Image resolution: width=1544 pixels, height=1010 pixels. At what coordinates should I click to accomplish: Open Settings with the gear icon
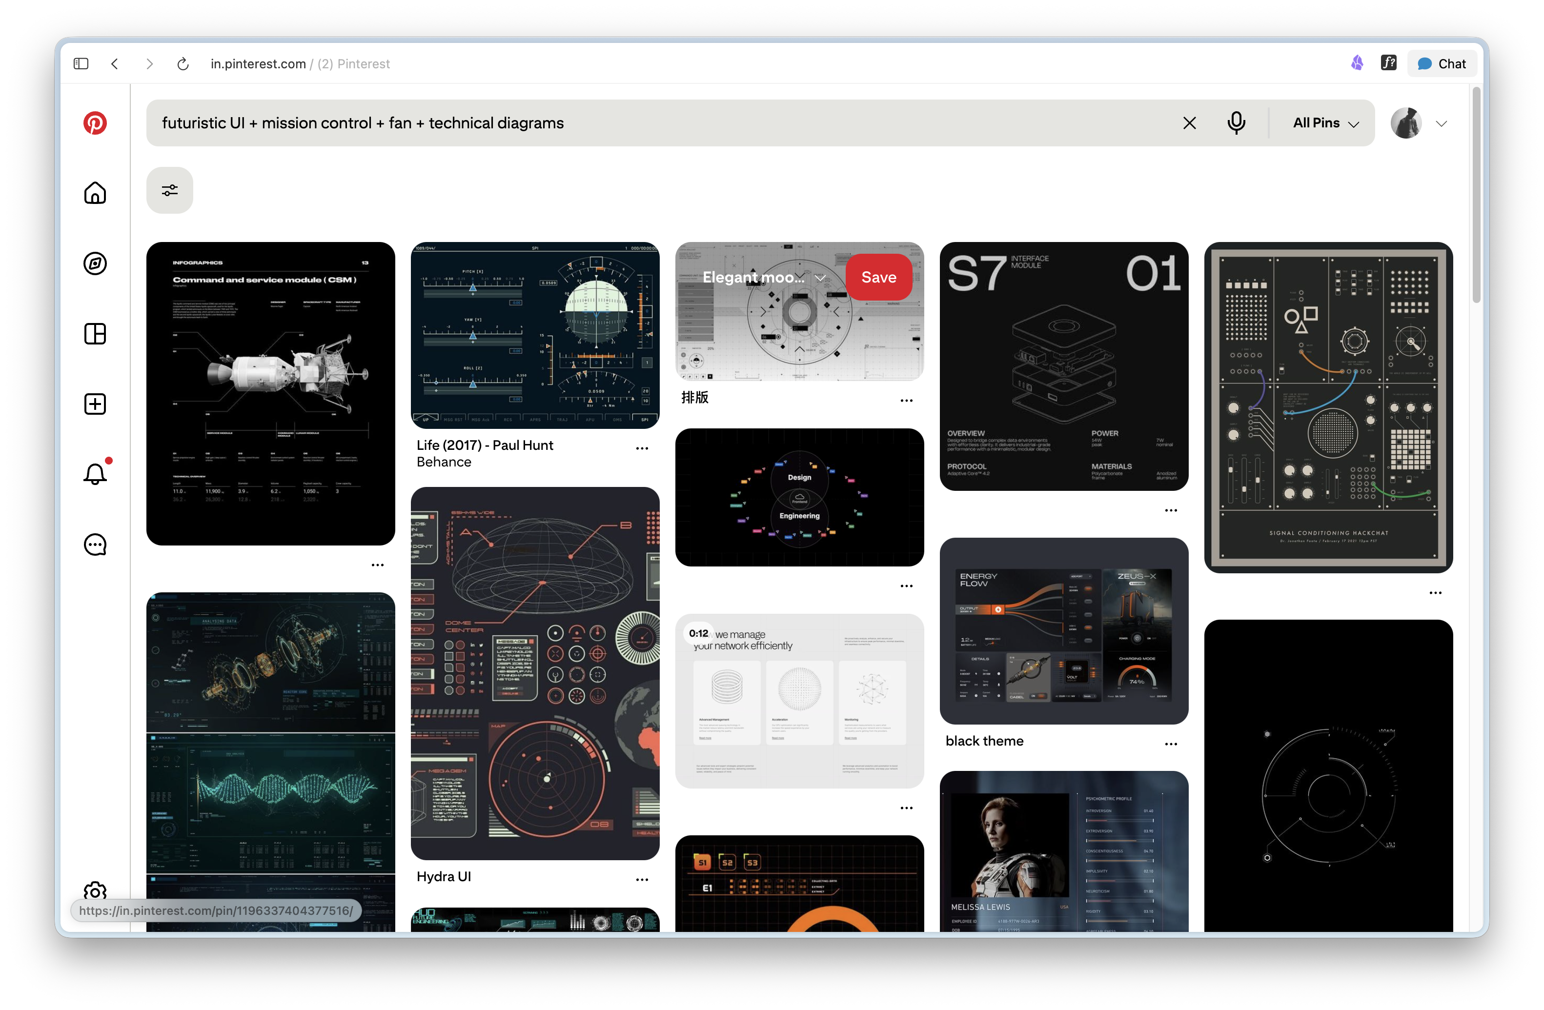(x=95, y=891)
